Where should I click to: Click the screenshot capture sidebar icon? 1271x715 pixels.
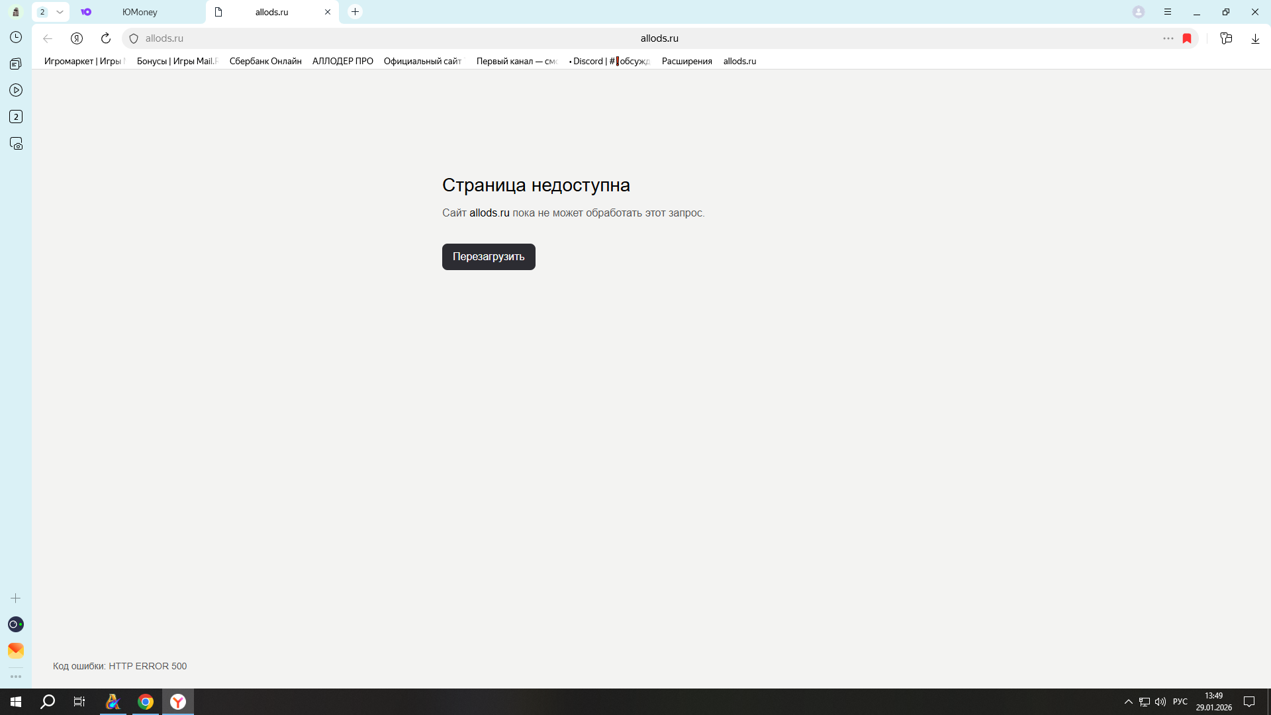click(x=16, y=144)
